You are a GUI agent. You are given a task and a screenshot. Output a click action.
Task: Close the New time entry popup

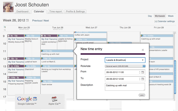[143, 50]
